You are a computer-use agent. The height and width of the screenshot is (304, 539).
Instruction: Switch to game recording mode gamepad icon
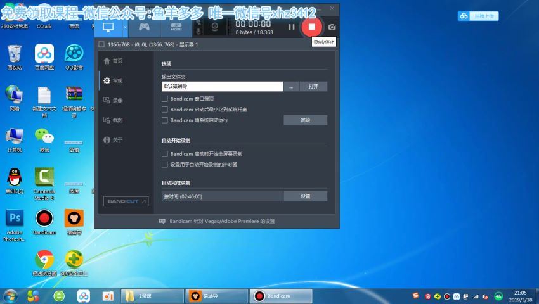click(144, 27)
